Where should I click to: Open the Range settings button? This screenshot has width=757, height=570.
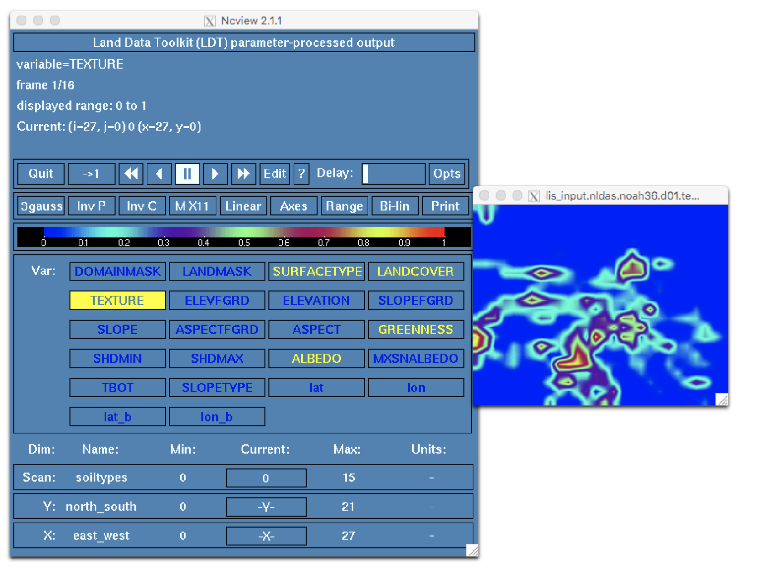344,206
